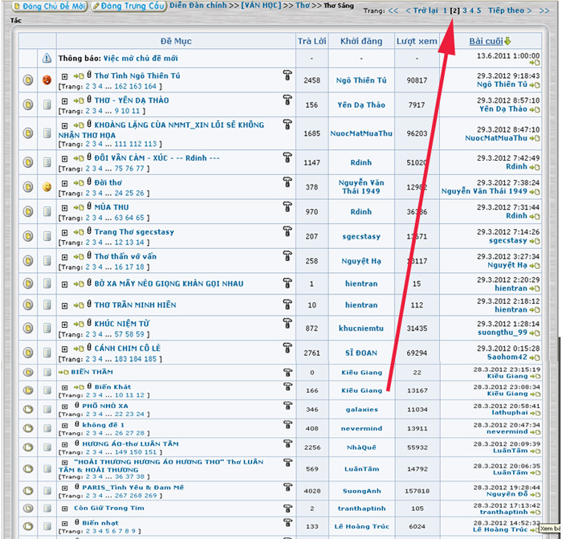The height and width of the screenshot is (539, 562).
Task: Click the pin icon on MÙA THU row
Action: (x=287, y=207)
